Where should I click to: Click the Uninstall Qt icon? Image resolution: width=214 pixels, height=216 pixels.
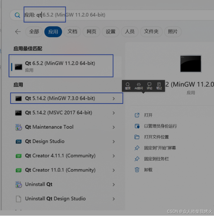tap(19, 185)
